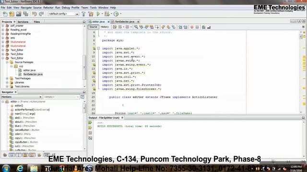Switch to the fontSelector.java editor tab
The height and width of the screenshot is (172, 307).
click(125, 21)
